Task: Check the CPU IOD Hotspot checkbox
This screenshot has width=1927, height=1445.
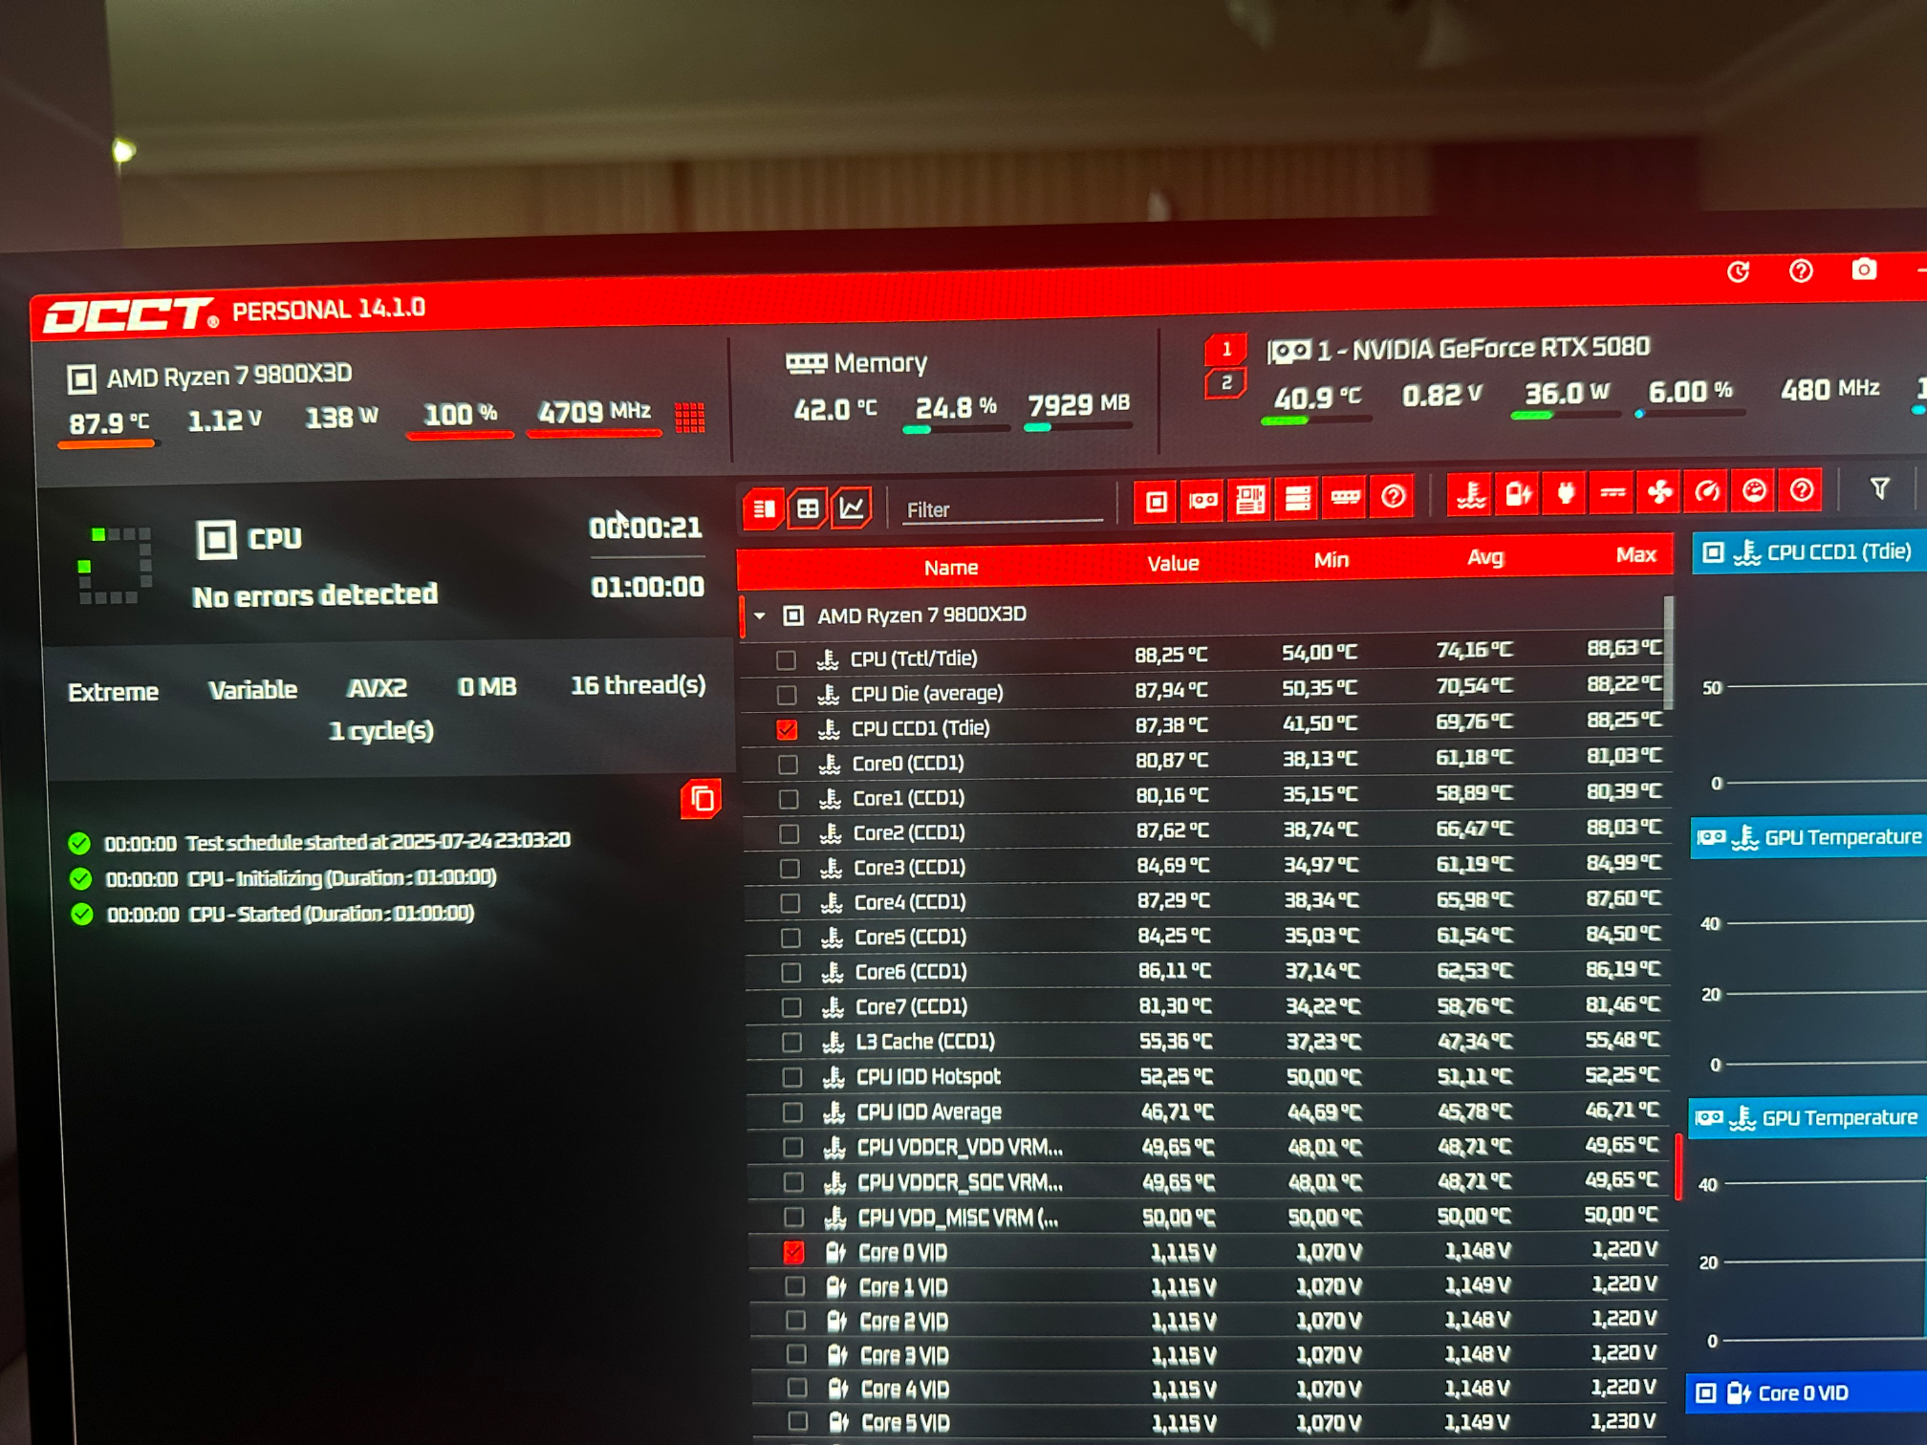Action: 792,1076
